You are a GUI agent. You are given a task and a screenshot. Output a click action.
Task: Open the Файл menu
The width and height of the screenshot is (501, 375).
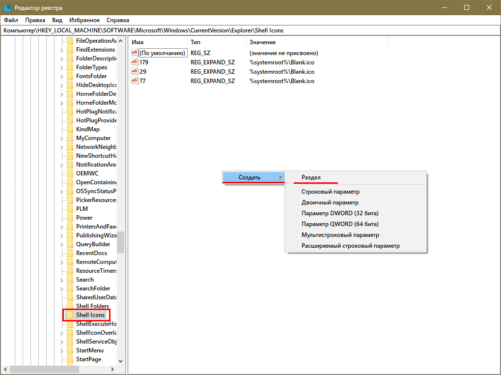[x=11, y=20]
